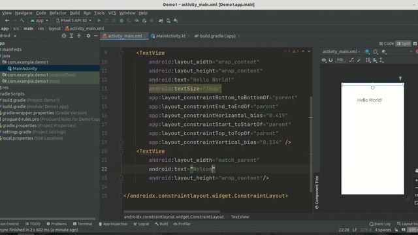
Task: Expand all in the project panel
Action: point(71,36)
